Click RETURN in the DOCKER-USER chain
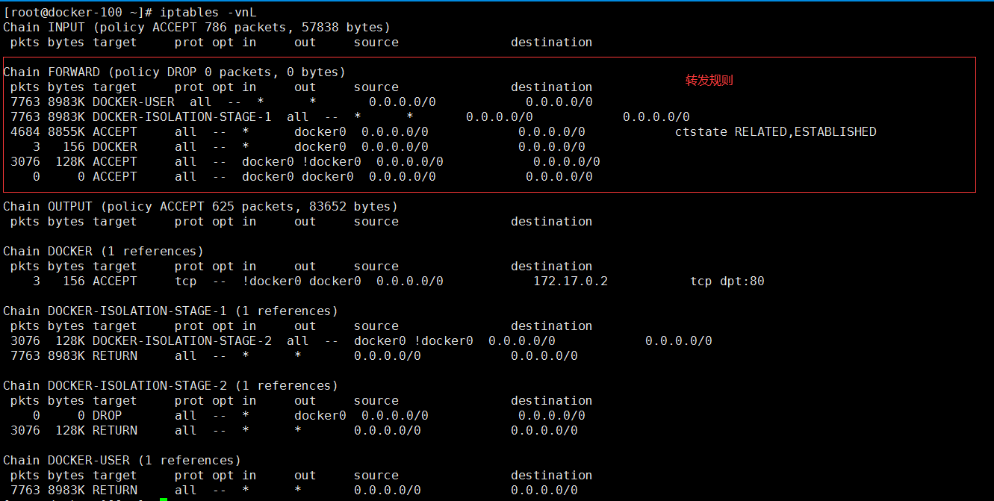 point(115,491)
